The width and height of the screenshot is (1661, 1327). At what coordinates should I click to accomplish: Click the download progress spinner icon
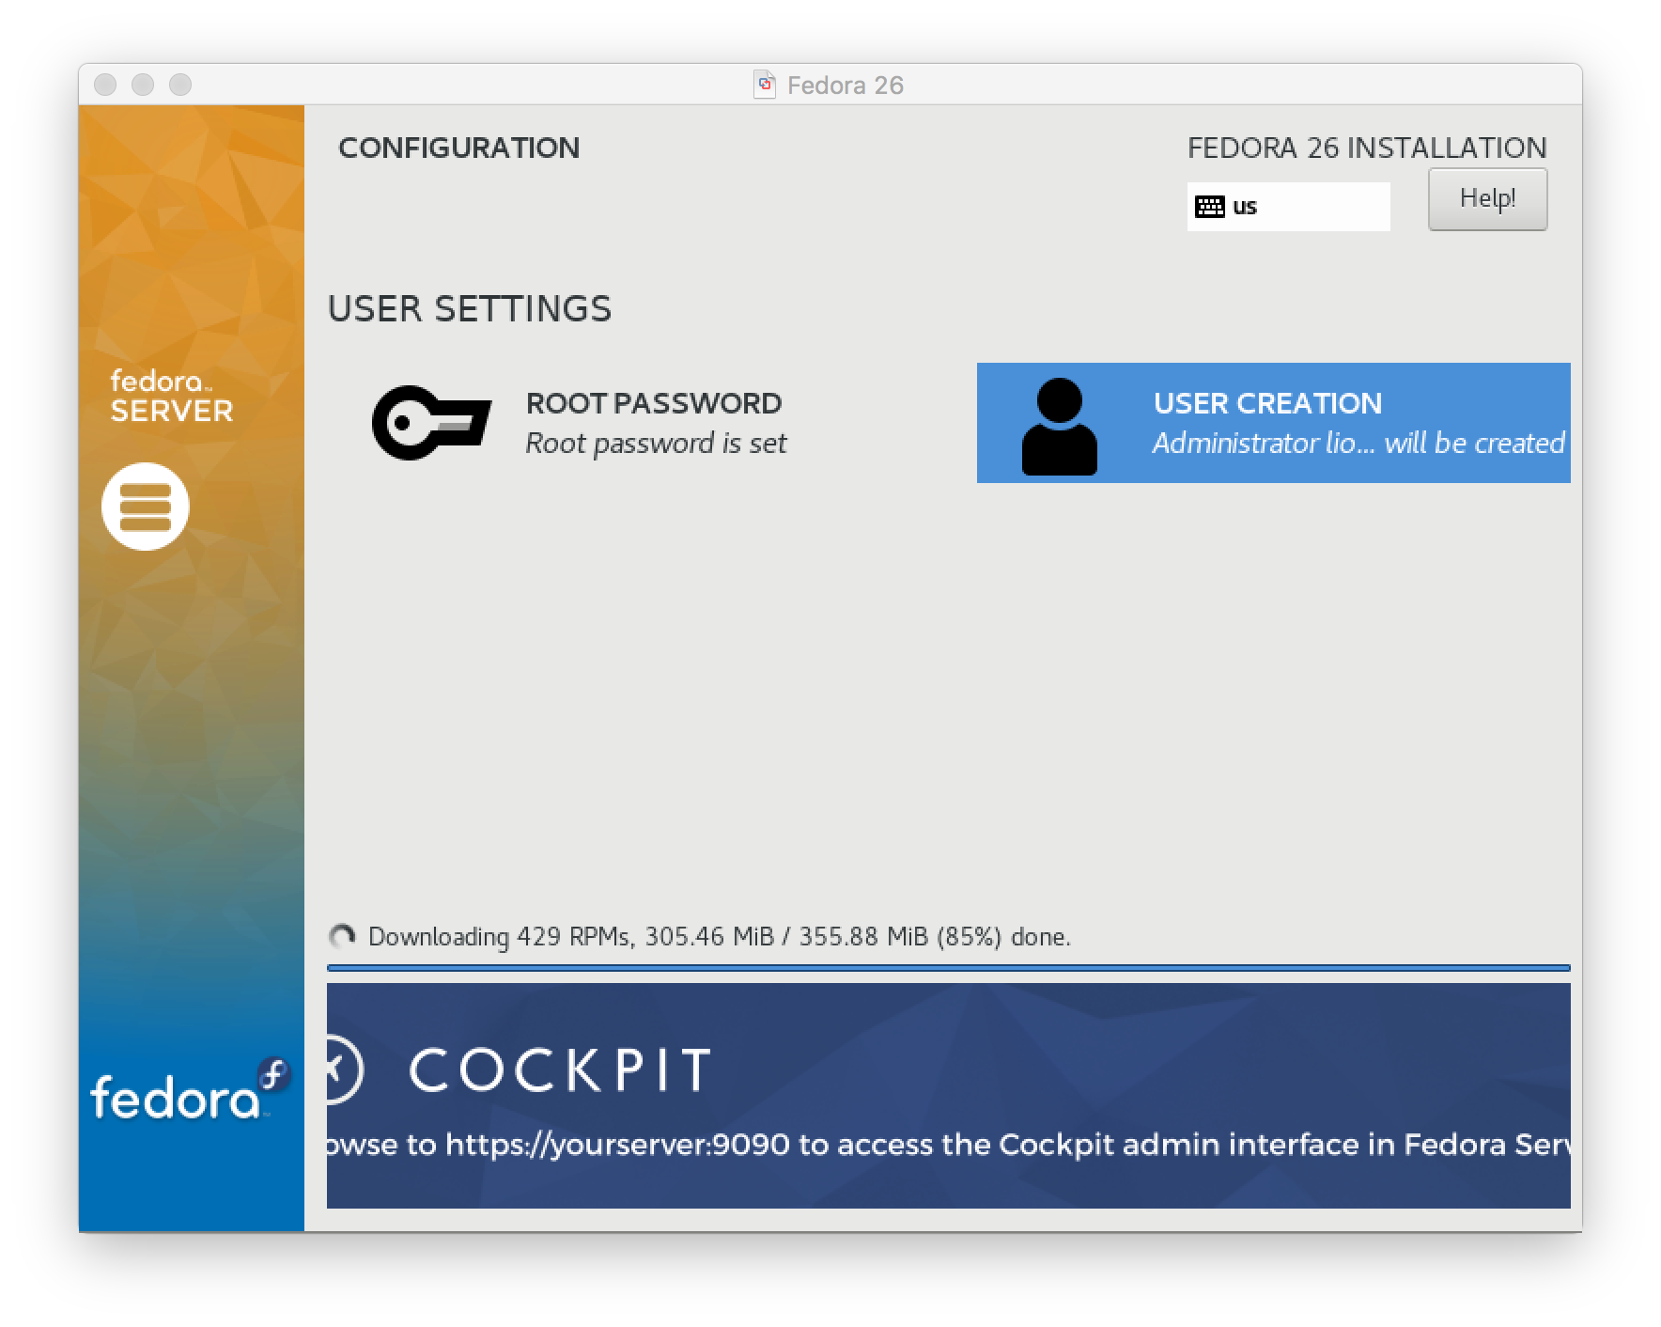(x=342, y=937)
